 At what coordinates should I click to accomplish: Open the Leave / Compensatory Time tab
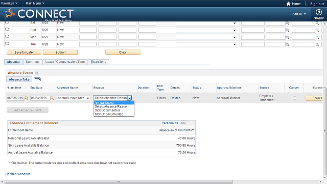click(65, 62)
